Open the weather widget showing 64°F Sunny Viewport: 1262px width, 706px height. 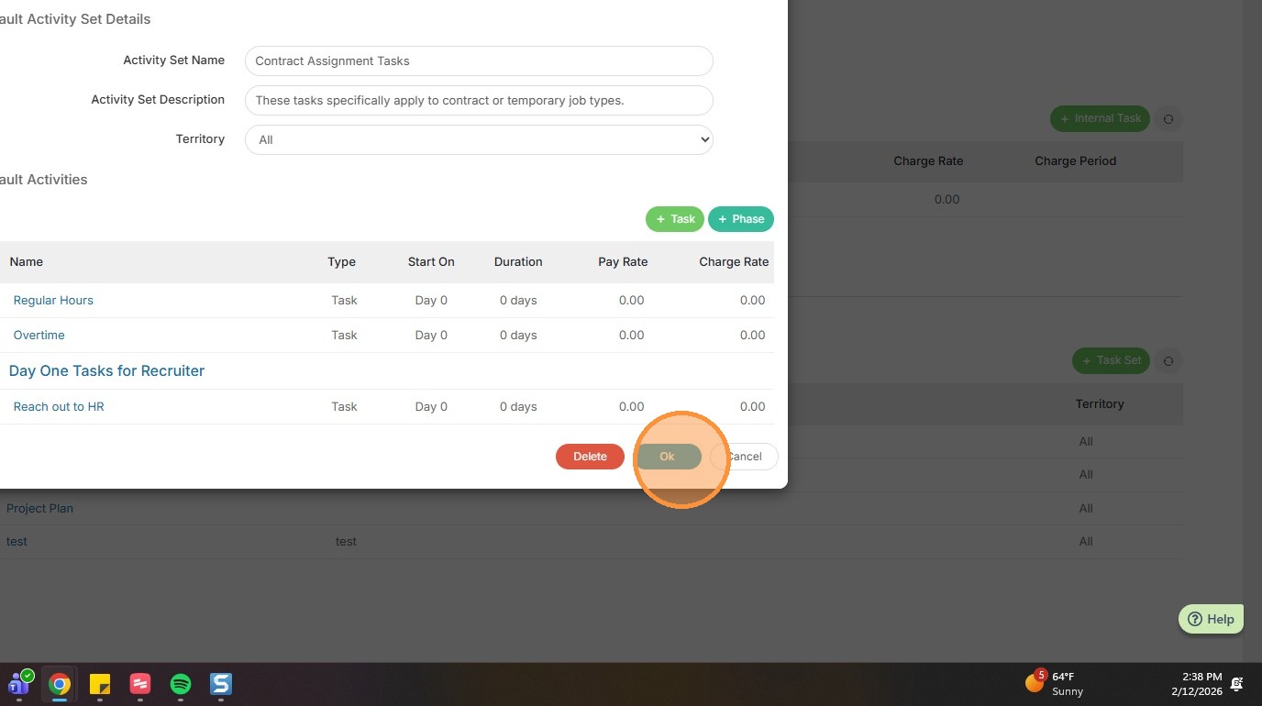(1055, 684)
